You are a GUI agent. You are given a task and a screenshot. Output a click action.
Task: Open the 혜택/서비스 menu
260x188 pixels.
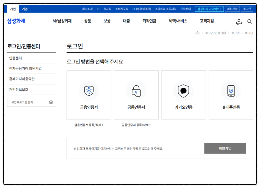click(178, 21)
